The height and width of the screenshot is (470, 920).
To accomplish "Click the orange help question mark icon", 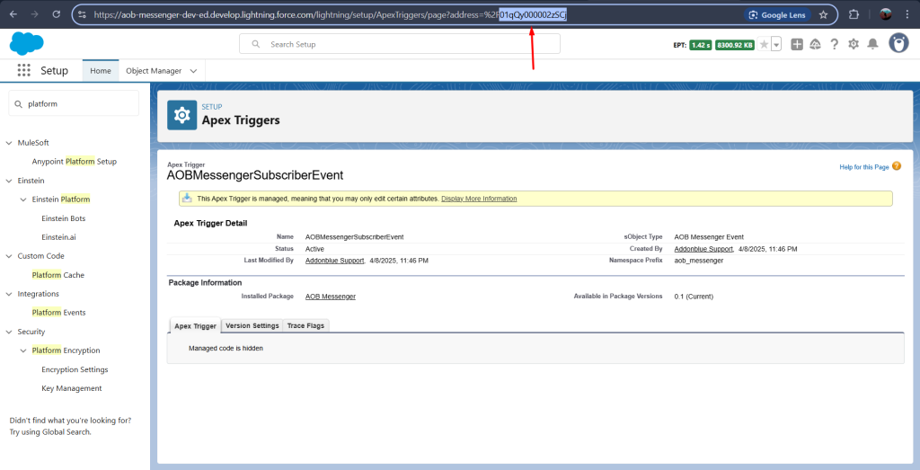I will (897, 166).
